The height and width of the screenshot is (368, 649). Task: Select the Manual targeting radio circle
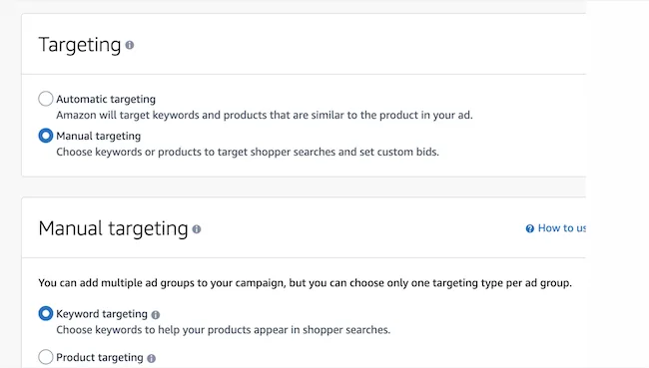(x=46, y=136)
